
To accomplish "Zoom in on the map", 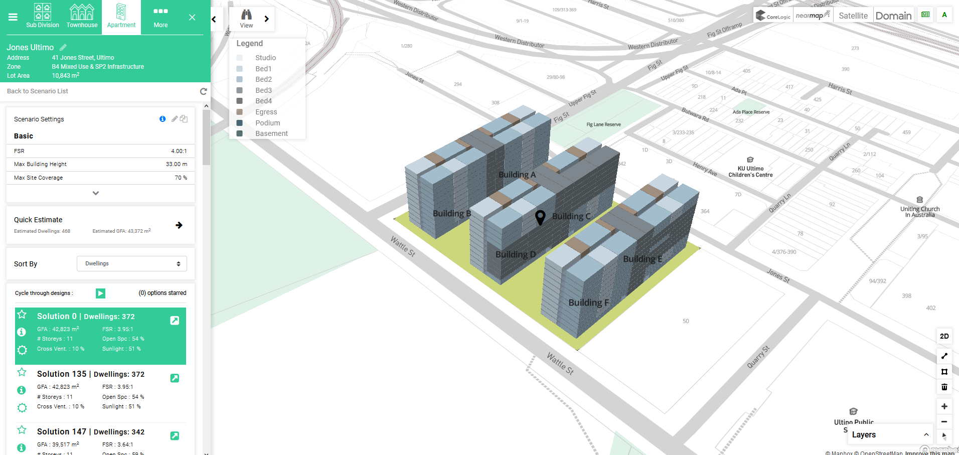I will (x=944, y=406).
